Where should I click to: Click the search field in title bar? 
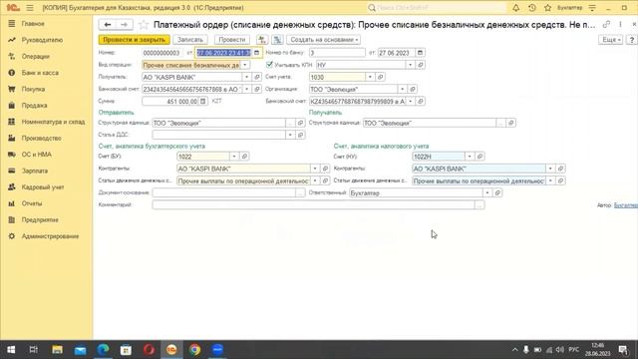tap(437, 8)
